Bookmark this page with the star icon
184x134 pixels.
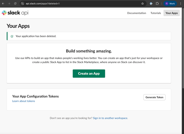(x=143, y=4)
